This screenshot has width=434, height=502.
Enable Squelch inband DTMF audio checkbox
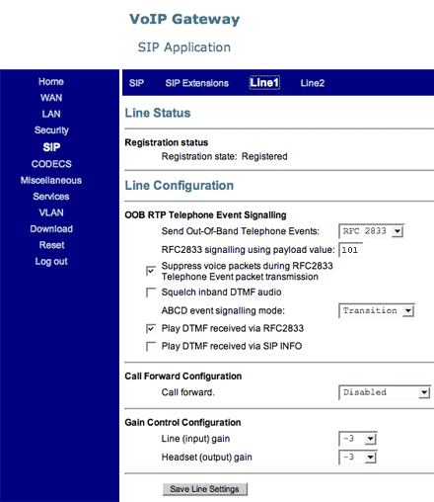coord(151,293)
